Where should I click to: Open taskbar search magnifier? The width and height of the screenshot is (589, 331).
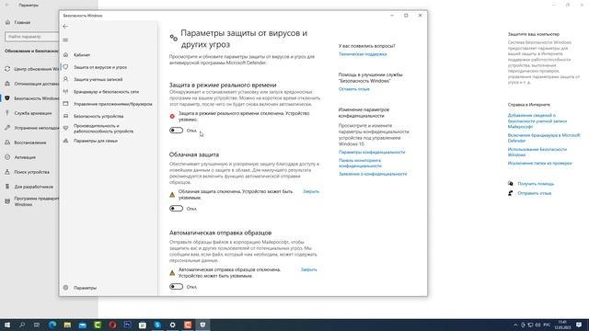pyautogui.click(x=22, y=325)
